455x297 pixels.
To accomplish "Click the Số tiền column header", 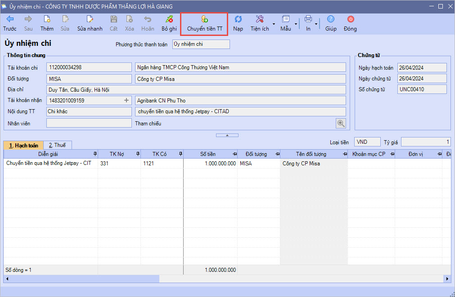I will coord(207,154).
